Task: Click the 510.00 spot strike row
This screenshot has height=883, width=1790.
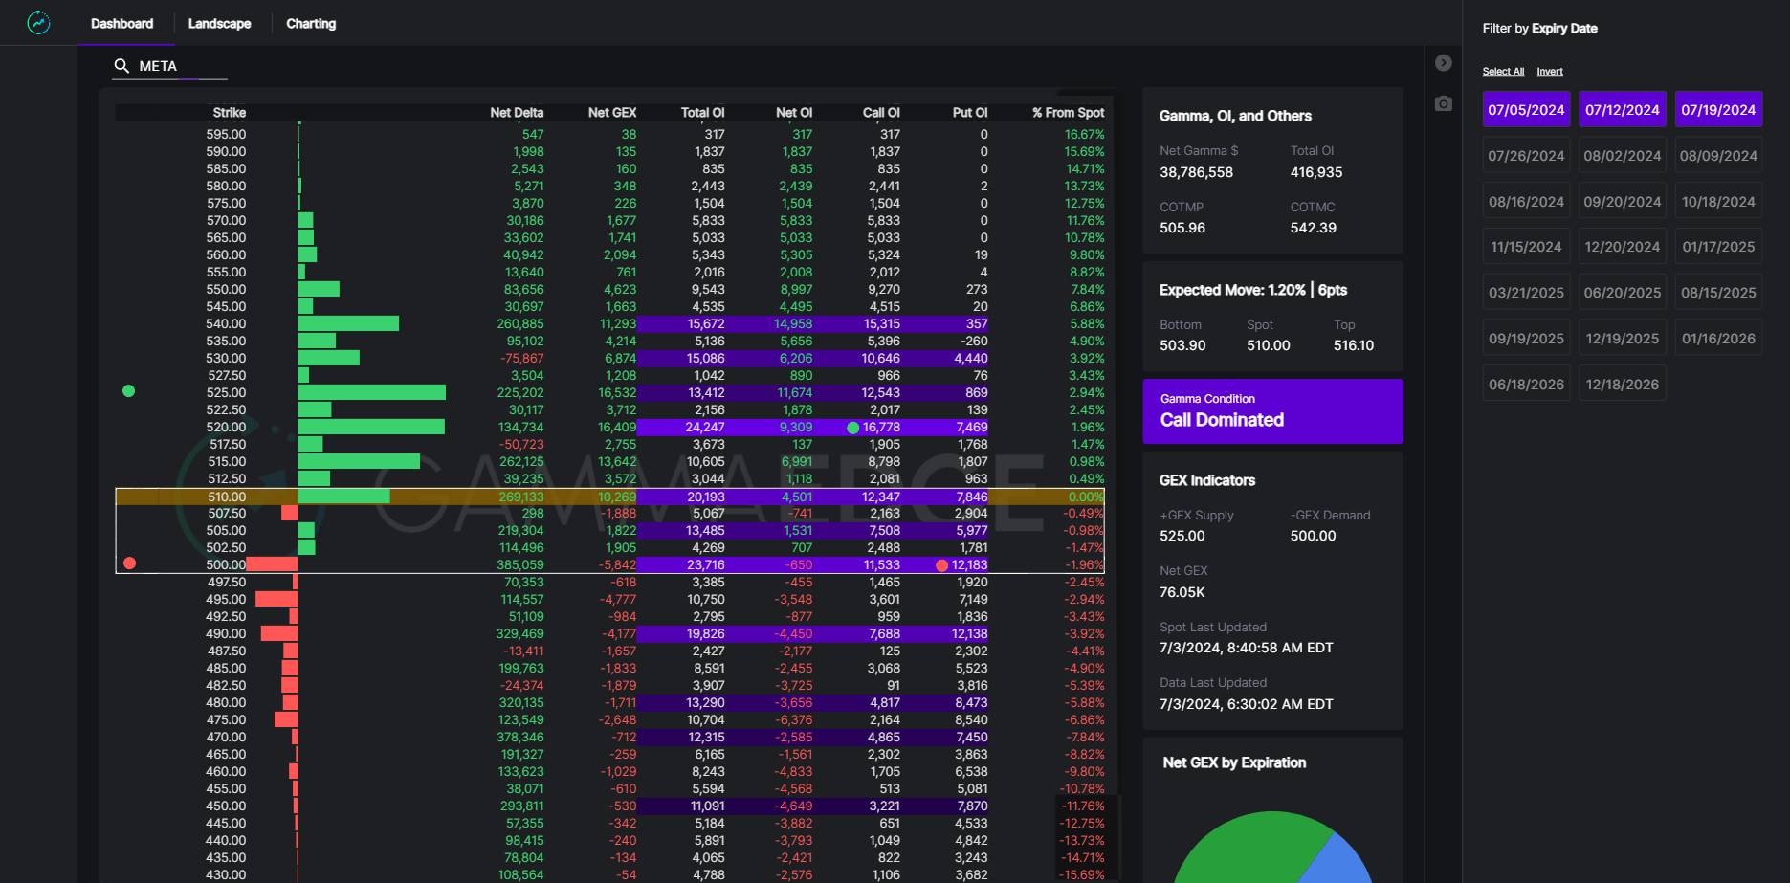Action: (609, 497)
